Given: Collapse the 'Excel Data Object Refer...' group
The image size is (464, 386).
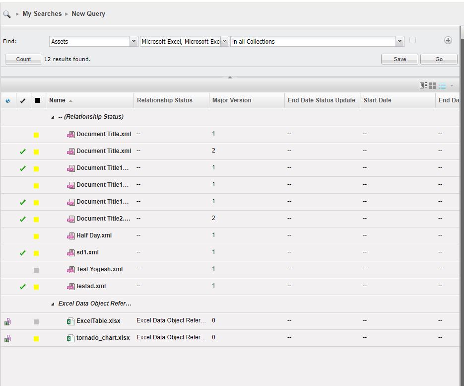Looking at the screenshot, I should (53, 304).
